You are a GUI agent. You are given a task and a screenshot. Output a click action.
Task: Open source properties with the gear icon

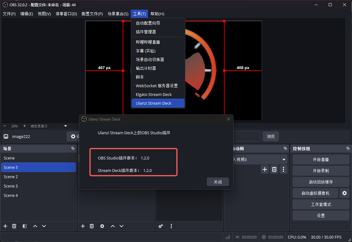click(102, 226)
